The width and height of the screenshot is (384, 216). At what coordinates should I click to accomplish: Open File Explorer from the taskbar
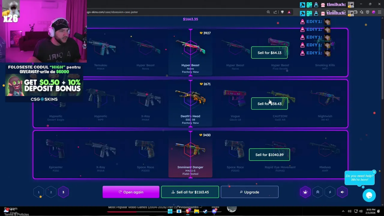[x=196, y=211]
